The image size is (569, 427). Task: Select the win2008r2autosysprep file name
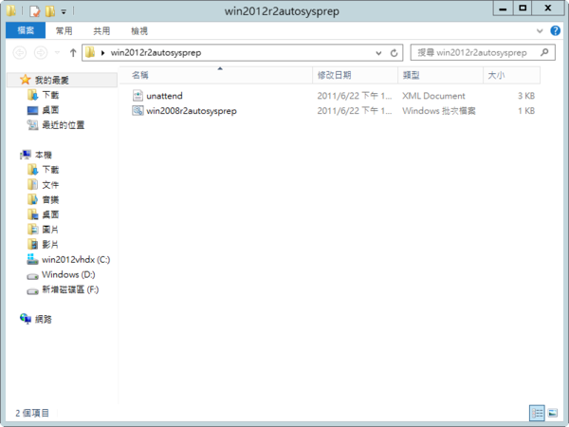pos(192,111)
